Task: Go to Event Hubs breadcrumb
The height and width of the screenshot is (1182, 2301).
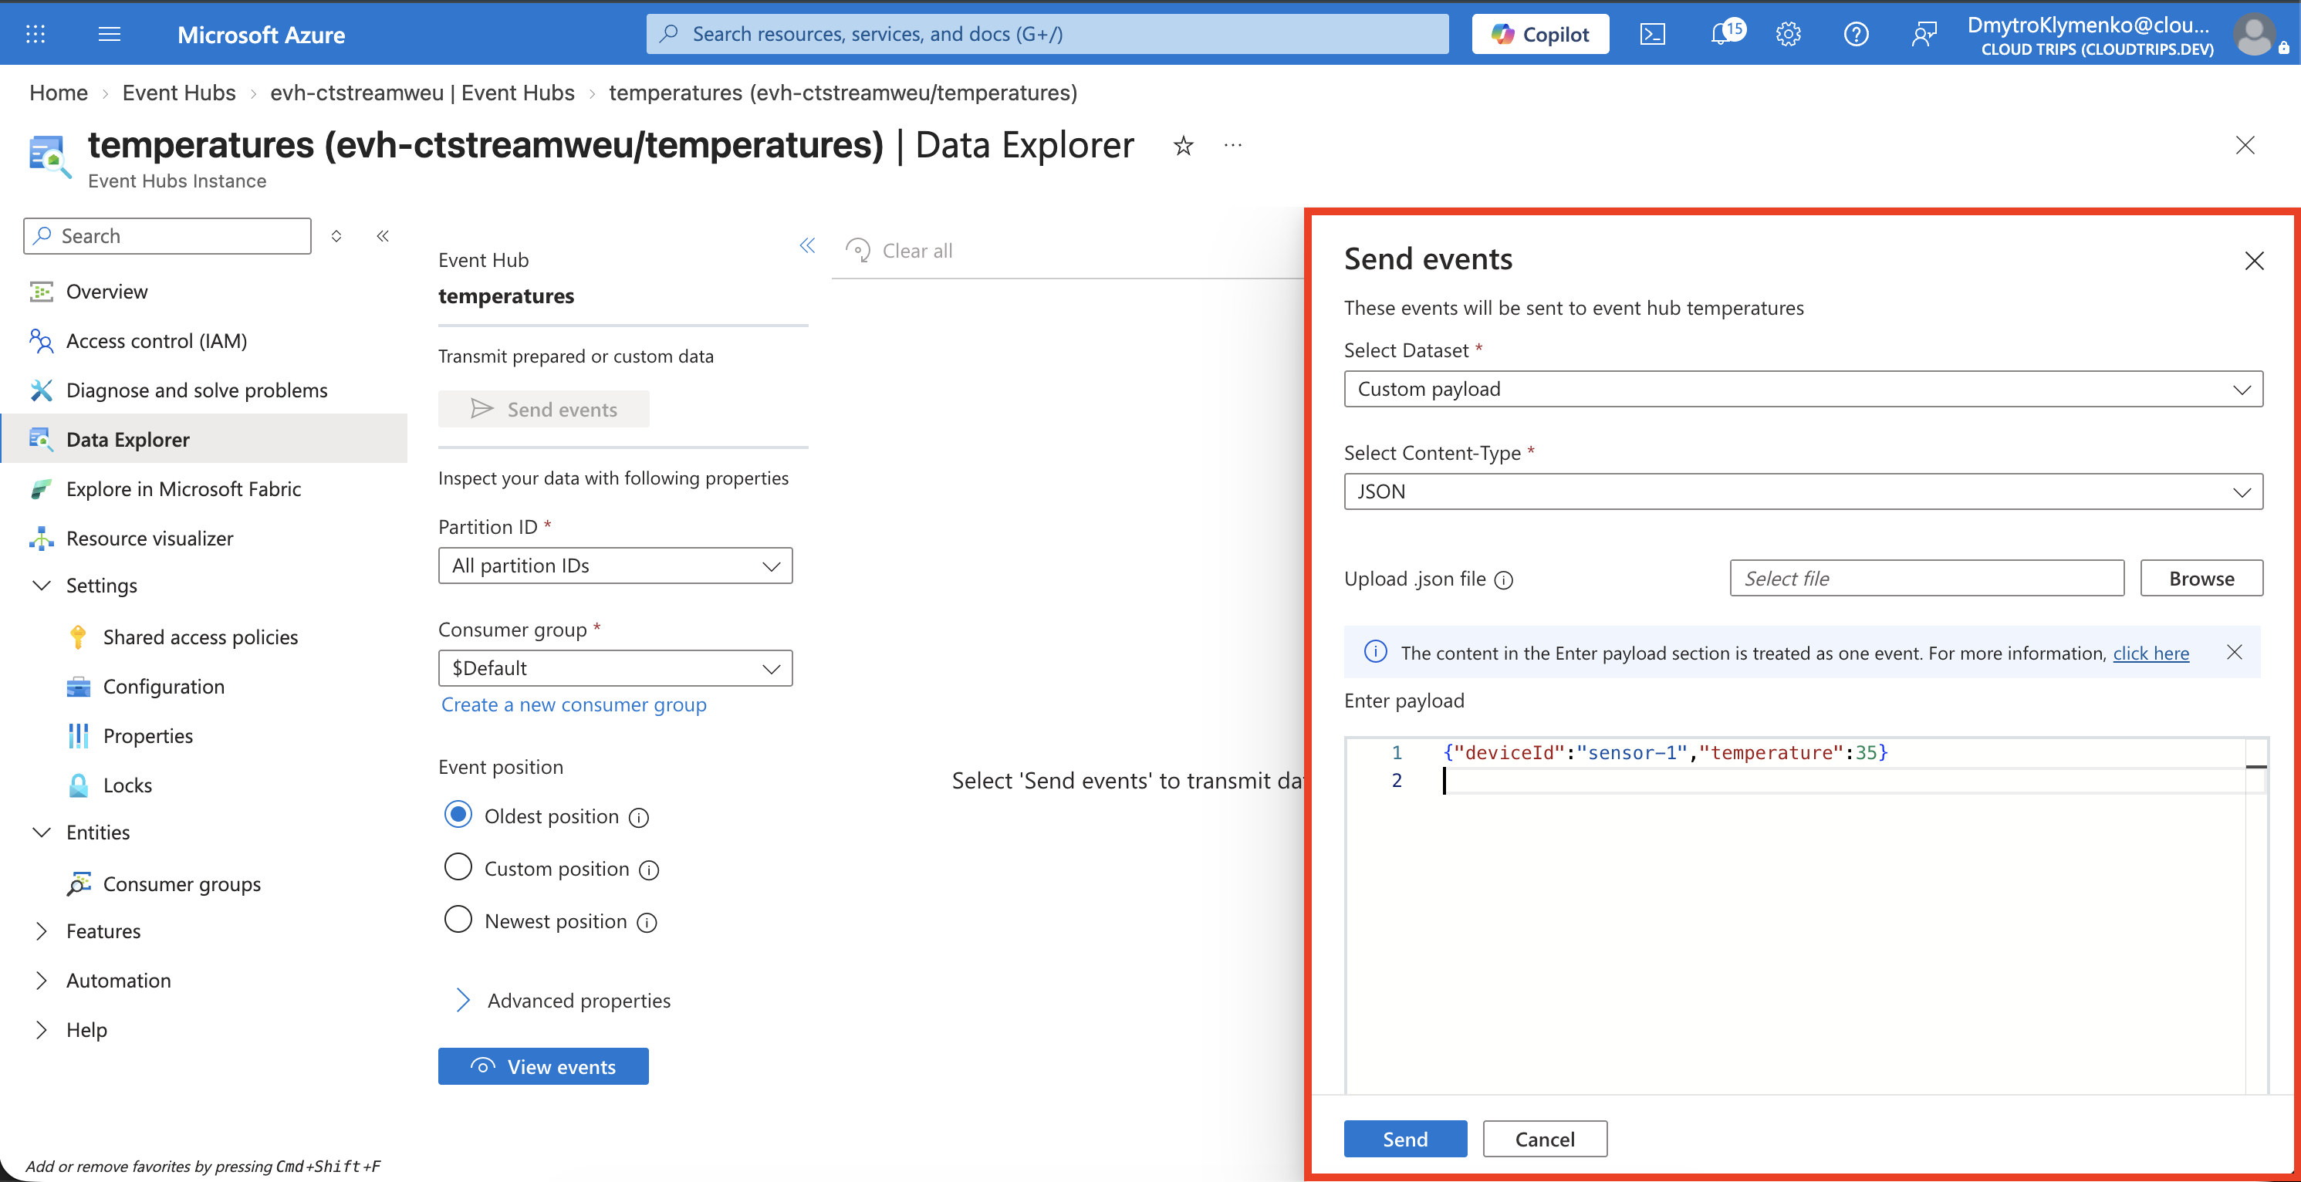Action: tap(179, 93)
